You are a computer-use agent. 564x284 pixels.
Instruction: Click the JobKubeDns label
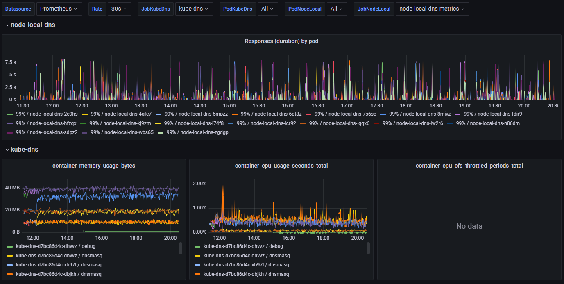pos(156,9)
